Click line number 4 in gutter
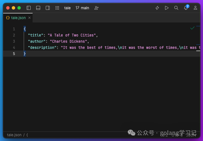The height and width of the screenshot is (141, 203). tap(14, 48)
